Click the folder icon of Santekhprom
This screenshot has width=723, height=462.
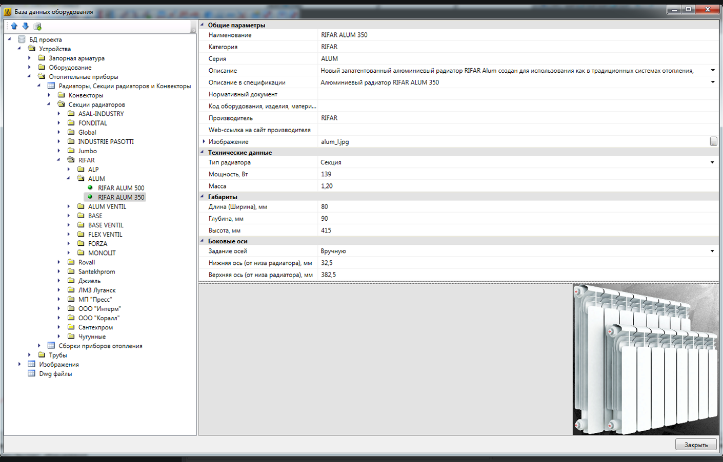[x=71, y=271]
